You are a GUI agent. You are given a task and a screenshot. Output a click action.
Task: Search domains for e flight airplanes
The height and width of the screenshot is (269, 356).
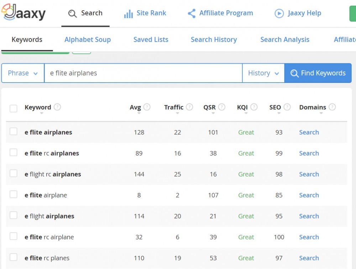coord(309,216)
